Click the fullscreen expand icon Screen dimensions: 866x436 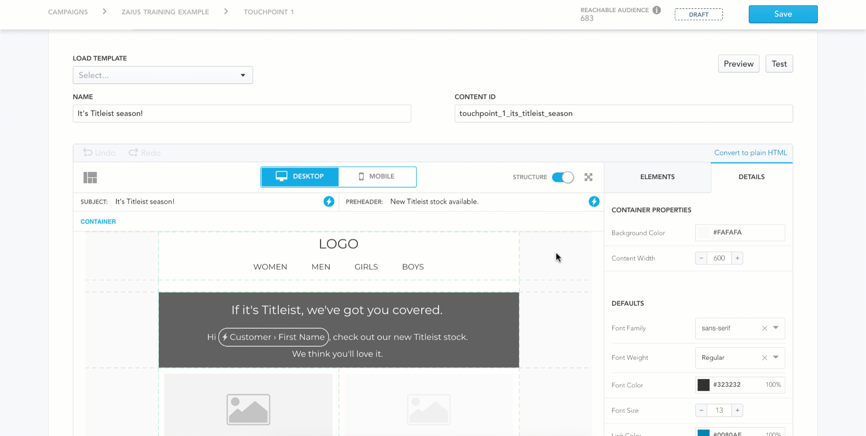point(588,177)
